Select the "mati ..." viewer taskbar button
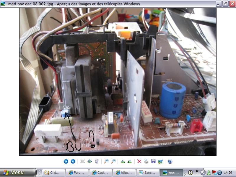The height and width of the screenshot is (177, 236). (x=171, y=173)
